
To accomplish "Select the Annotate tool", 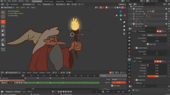I will (3, 40).
